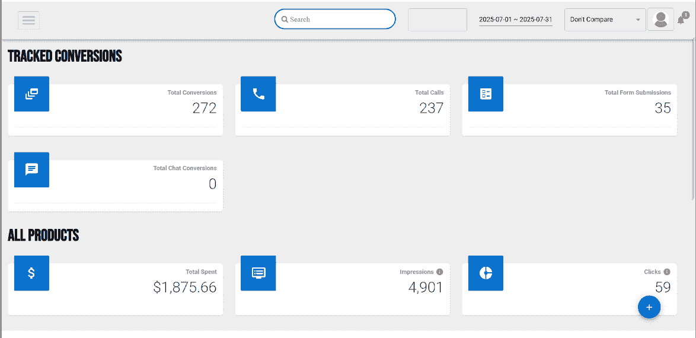This screenshot has height=338, width=696.
Task: Click the Total Chat Conversions value 0
Action: tap(213, 184)
